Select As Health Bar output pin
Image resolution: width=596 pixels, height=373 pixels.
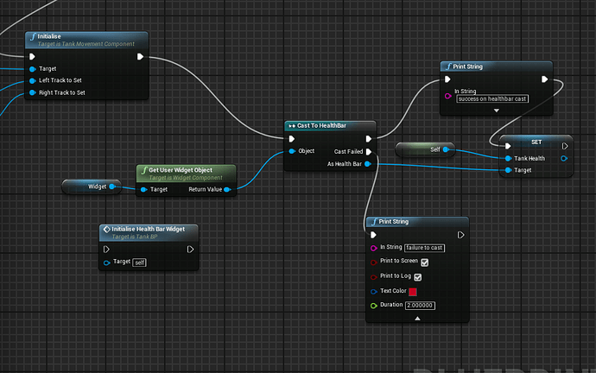(368, 164)
